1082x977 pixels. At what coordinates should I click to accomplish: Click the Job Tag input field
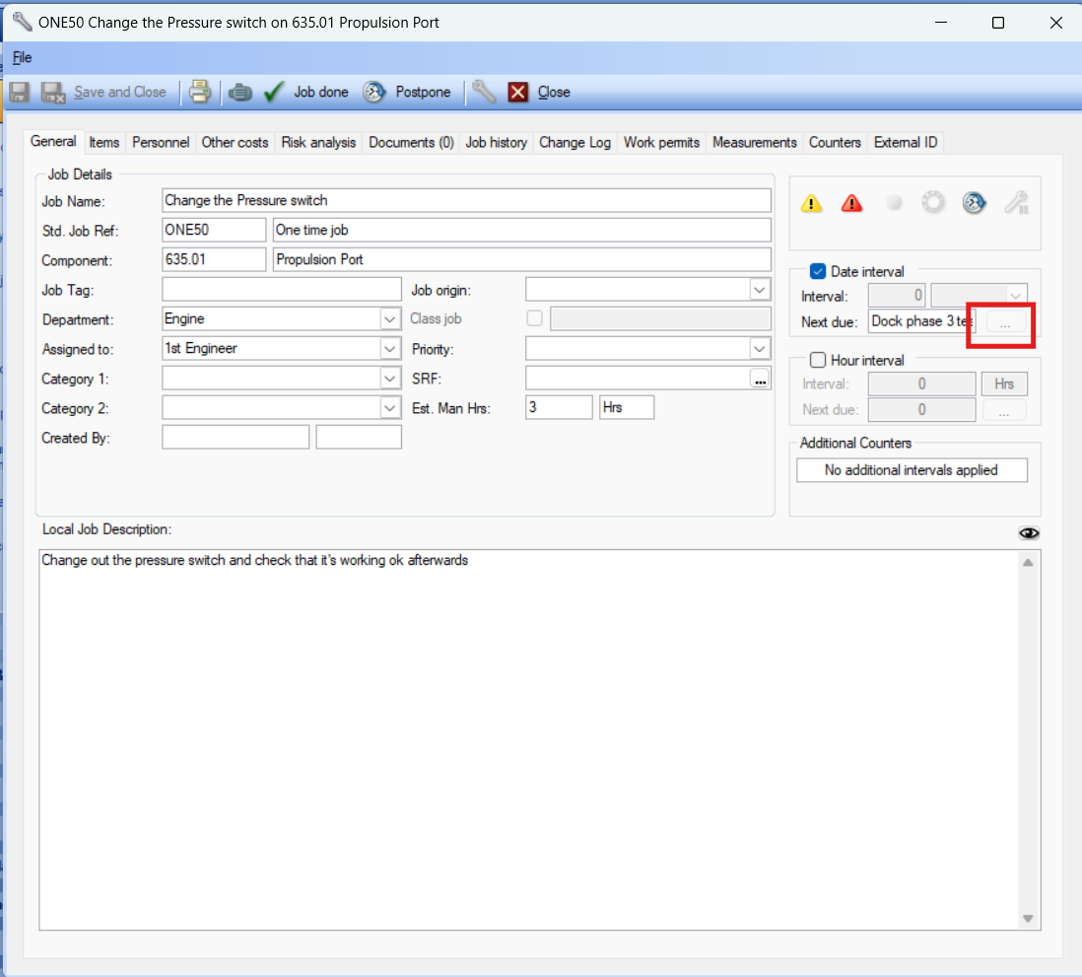coord(282,290)
